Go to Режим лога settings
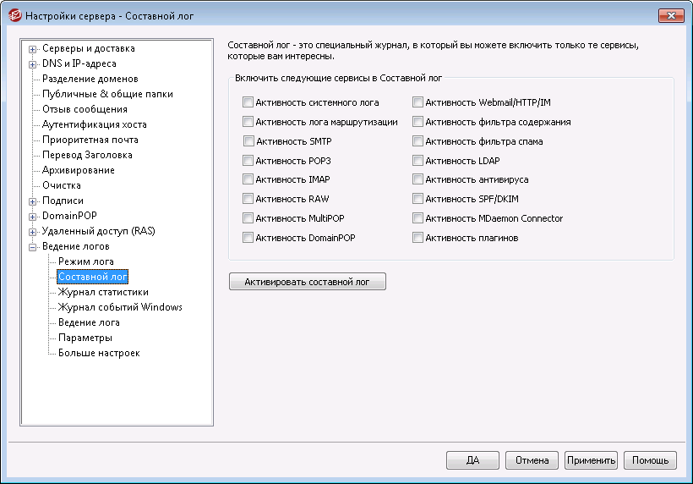Image resolution: width=693 pixels, height=484 pixels. (x=85, y=261)
